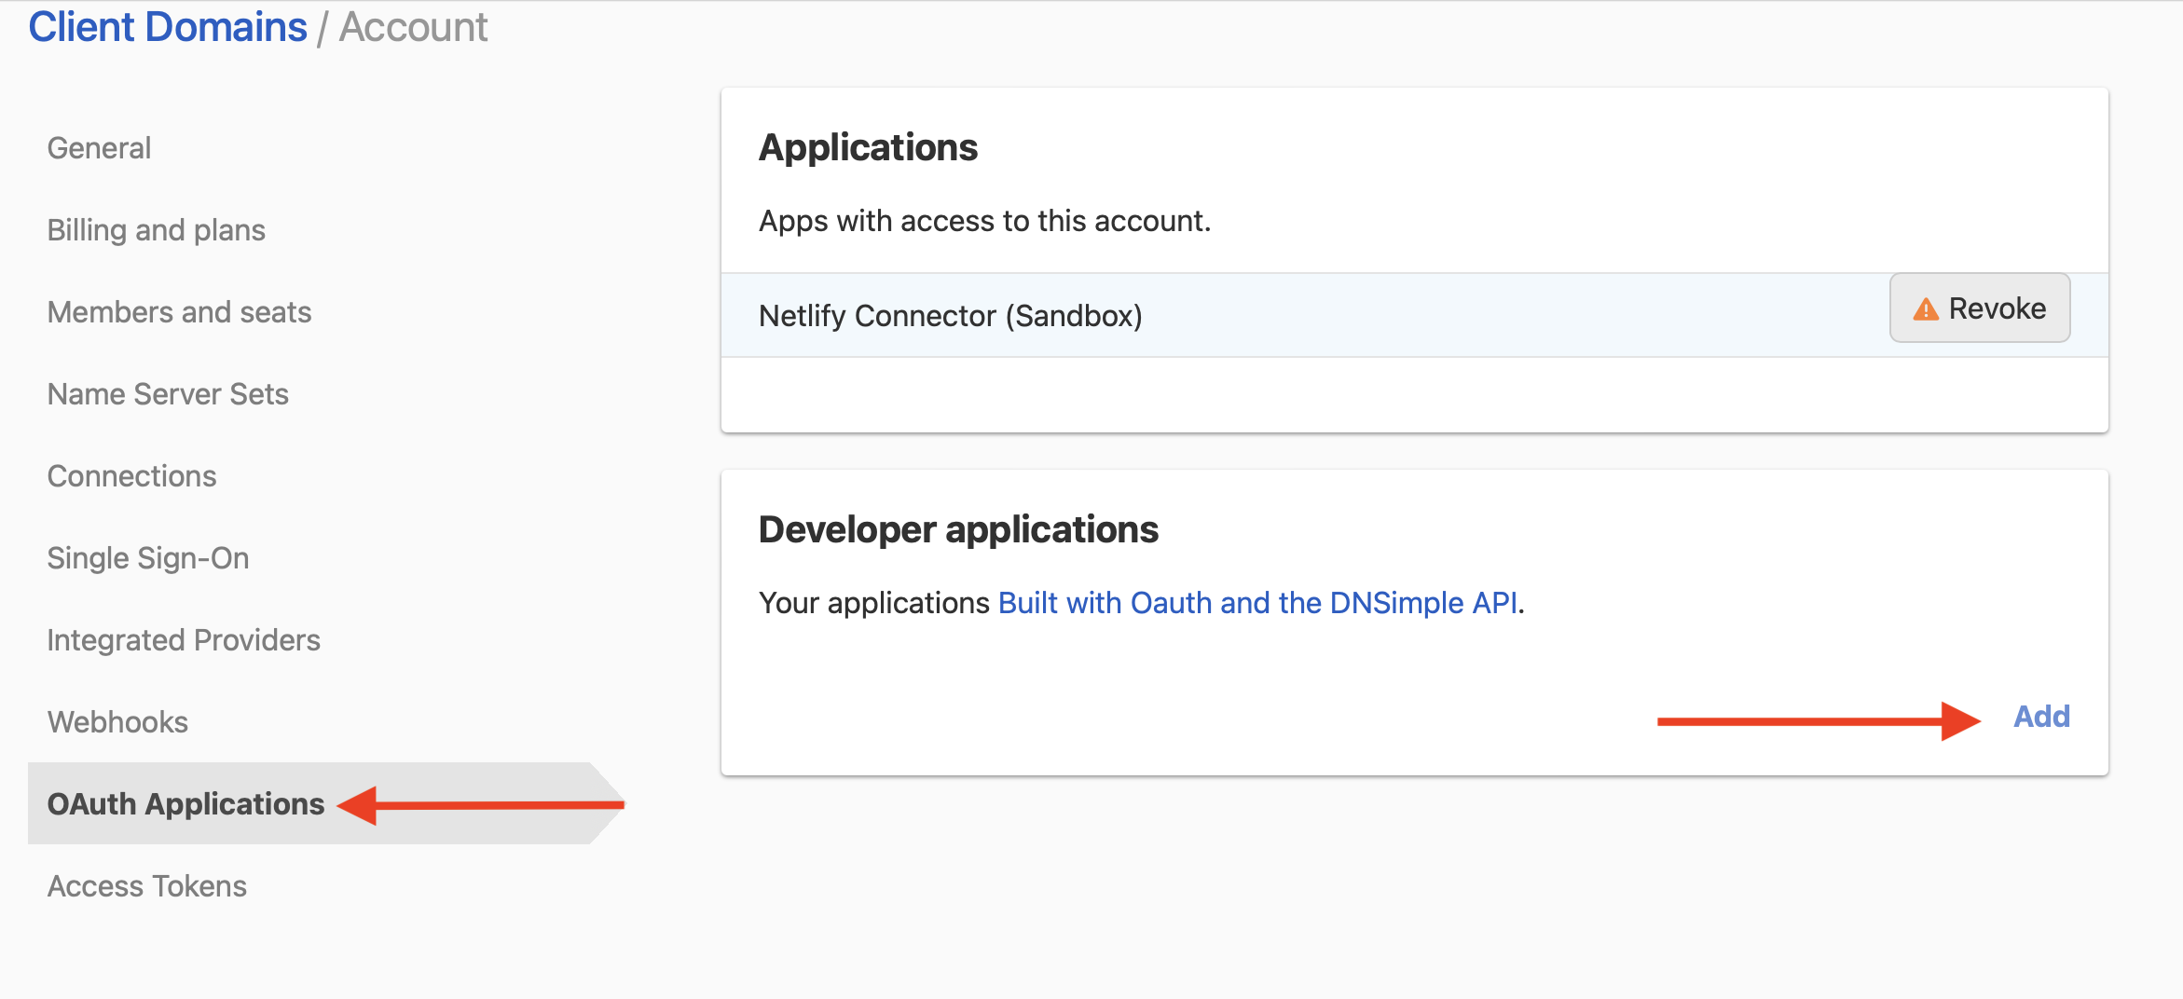
Task: Open the OAuth Applications section
Action: click(x=185, y=803)
